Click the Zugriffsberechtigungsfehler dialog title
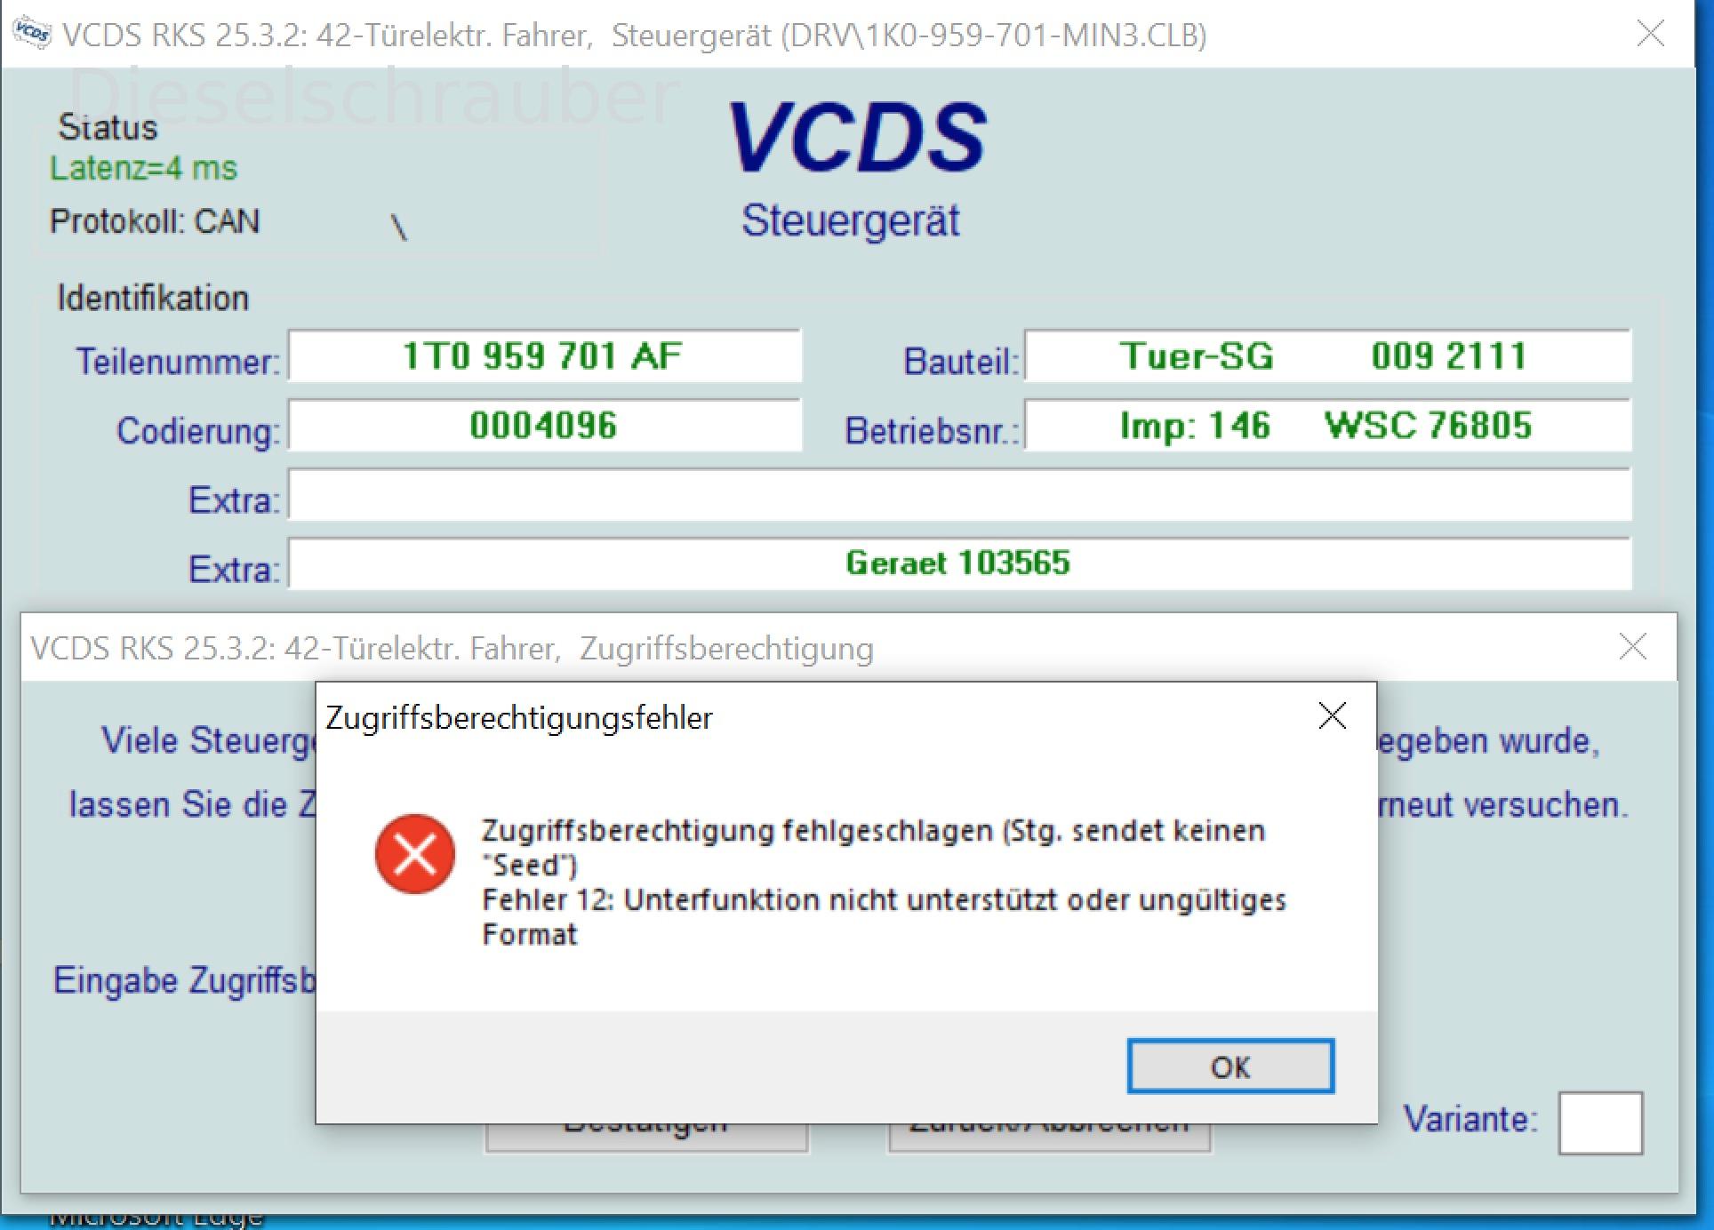1714x1230 pixels. (519, 718)
